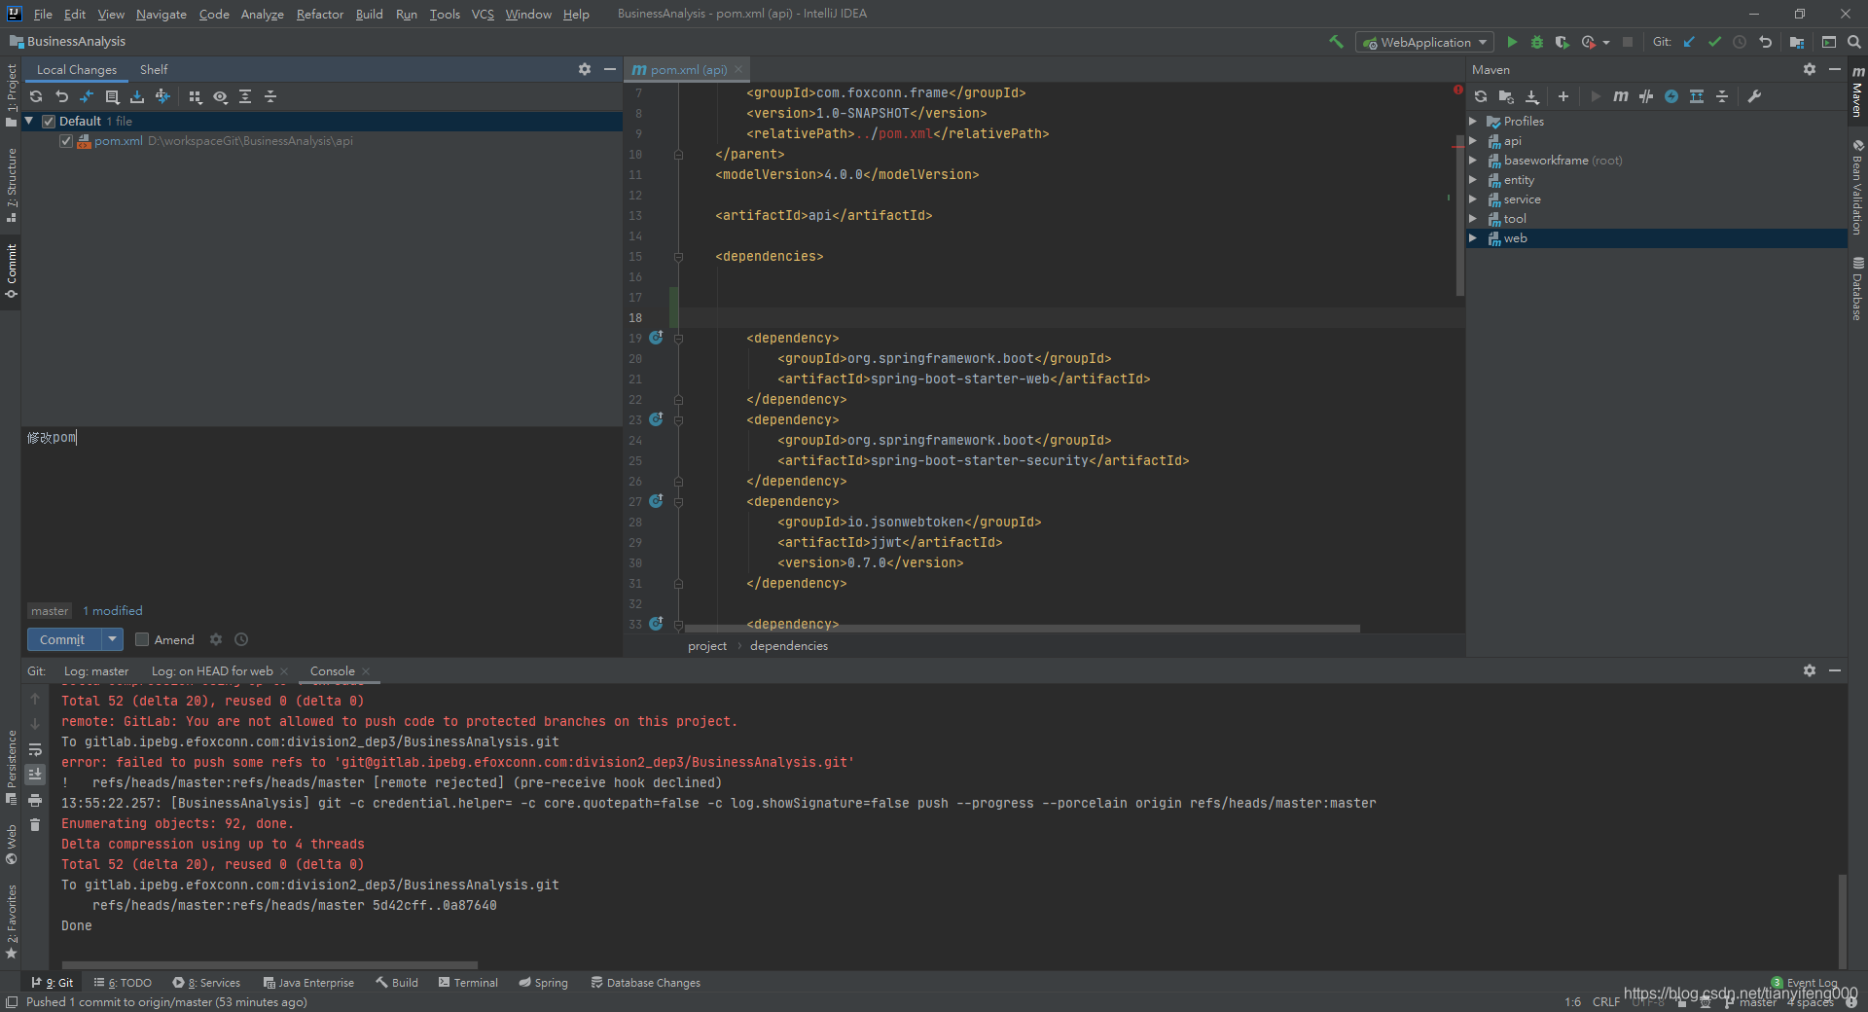This screenshot has height=1012, width=1868.
Task: Switch to Log: master tab
Action: point(96,671)
